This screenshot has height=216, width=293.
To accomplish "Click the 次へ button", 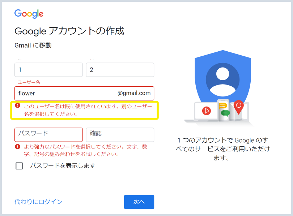I will pyautogui.click(x=139, y=202).
